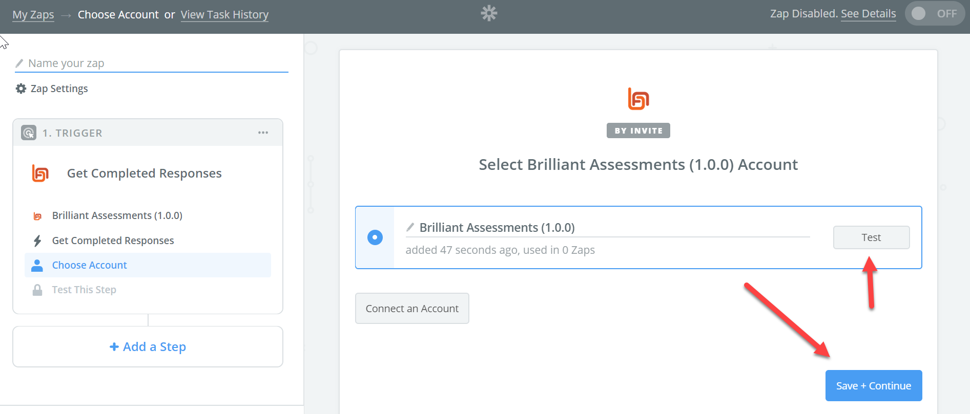970x414 pixels.
Task: Click the small Brilliant Assessments icon in step list
Action: [x=37, y=216]
